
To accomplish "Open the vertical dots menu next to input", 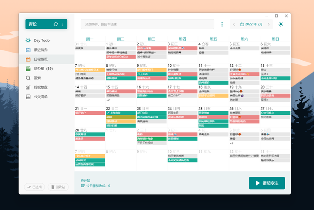I will pyautogui.click(x=222, y=24).
